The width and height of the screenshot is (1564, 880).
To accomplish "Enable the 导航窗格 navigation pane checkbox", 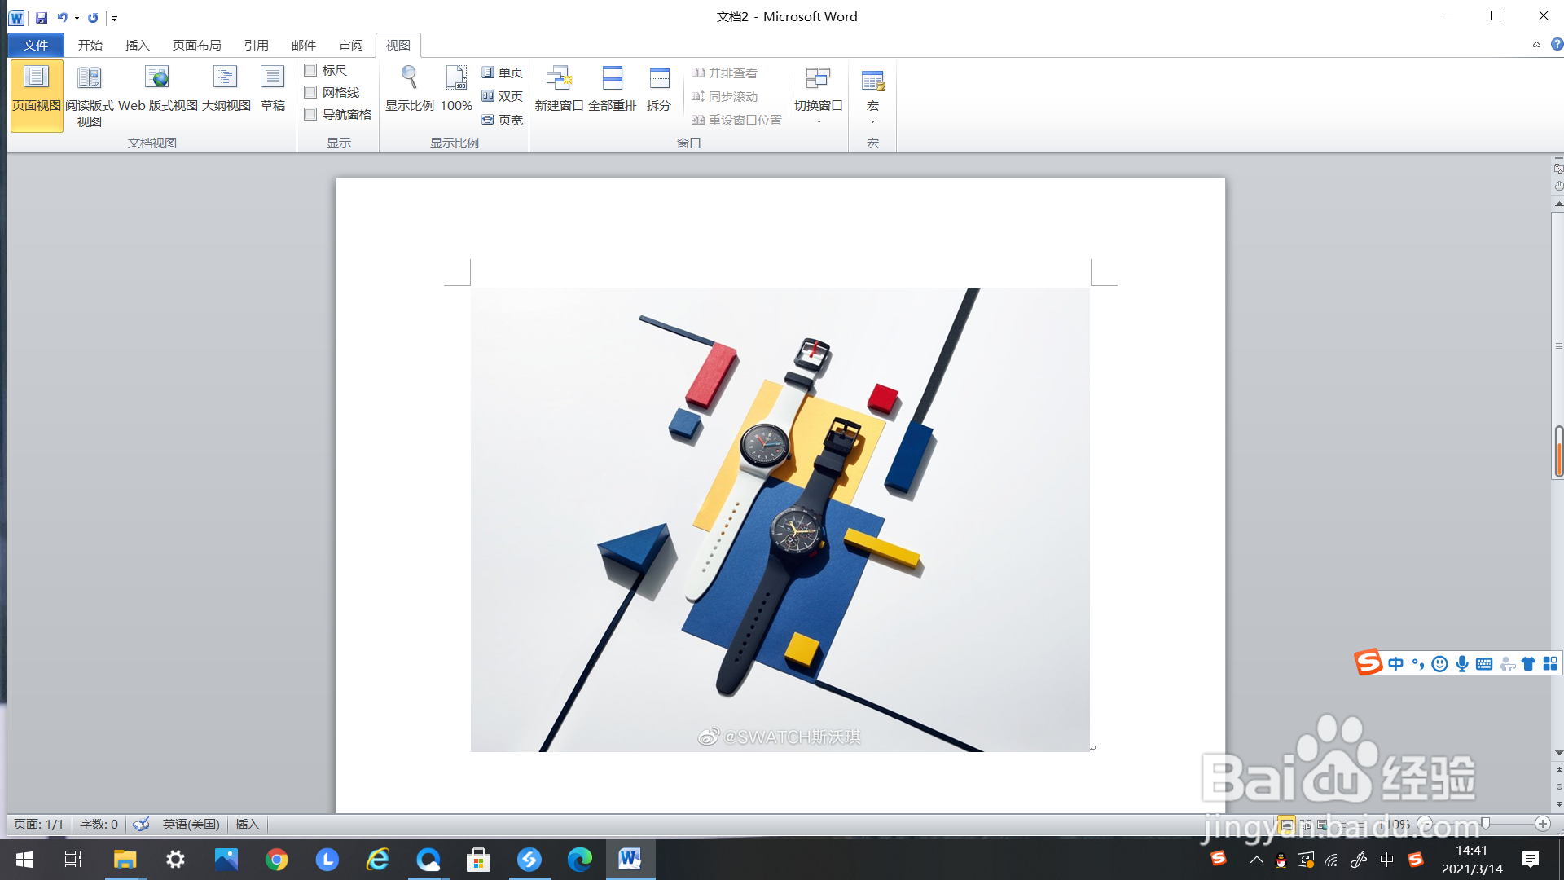I will 310,115.
